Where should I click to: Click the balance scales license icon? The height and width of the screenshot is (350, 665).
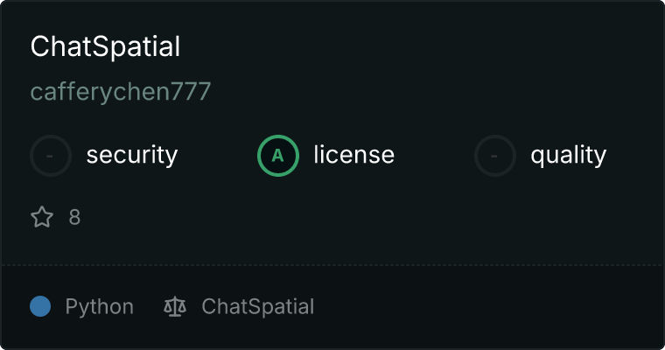tap(175, 306)
